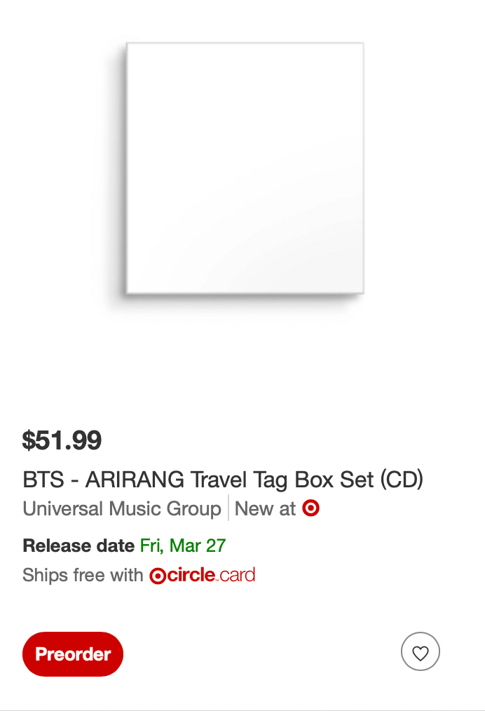Screen dimensions: 485x711
Task: Click the '(CD)' format text in the title
Action: click(402, 480)
